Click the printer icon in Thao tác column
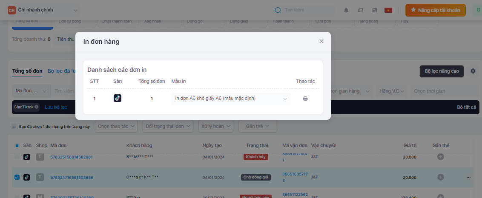 pos(305,99)
